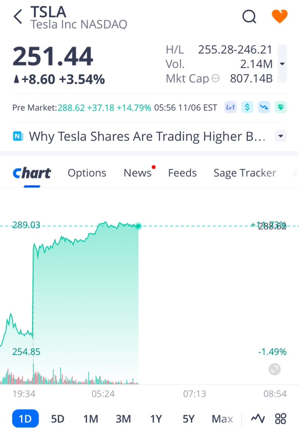The height and width of the screenshot is (443, 299).
Task: Expand the chart to full screen
Action: [x=274, y=369]
